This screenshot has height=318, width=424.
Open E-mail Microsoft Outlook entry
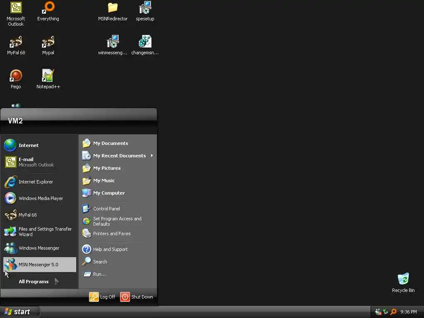[x=39, y=162]
